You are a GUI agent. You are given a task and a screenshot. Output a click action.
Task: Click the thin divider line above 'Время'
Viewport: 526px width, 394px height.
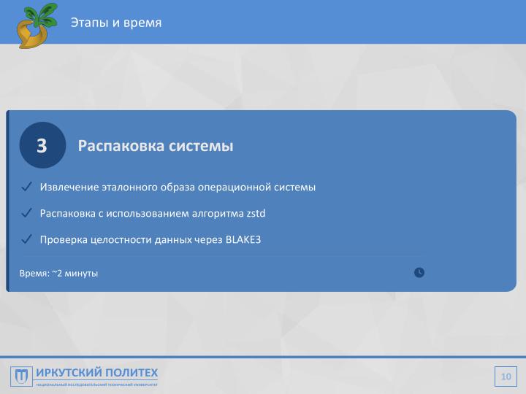coord(219,255)
